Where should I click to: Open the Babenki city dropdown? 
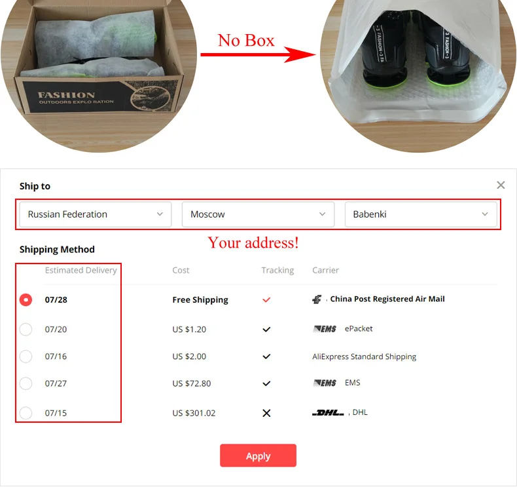[x=421, y=214]
